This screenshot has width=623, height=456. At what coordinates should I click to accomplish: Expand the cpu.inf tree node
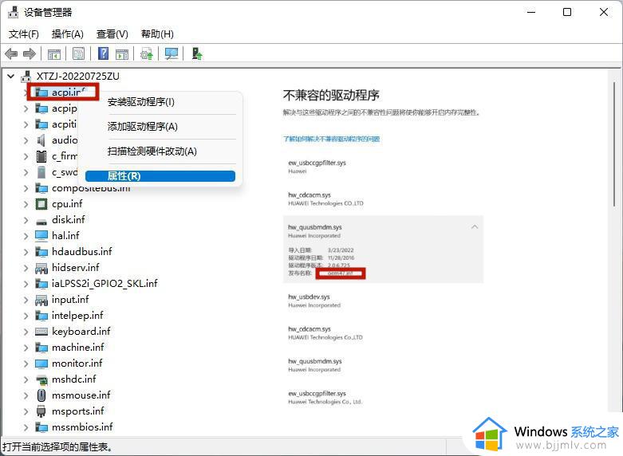tap(26, 204)
